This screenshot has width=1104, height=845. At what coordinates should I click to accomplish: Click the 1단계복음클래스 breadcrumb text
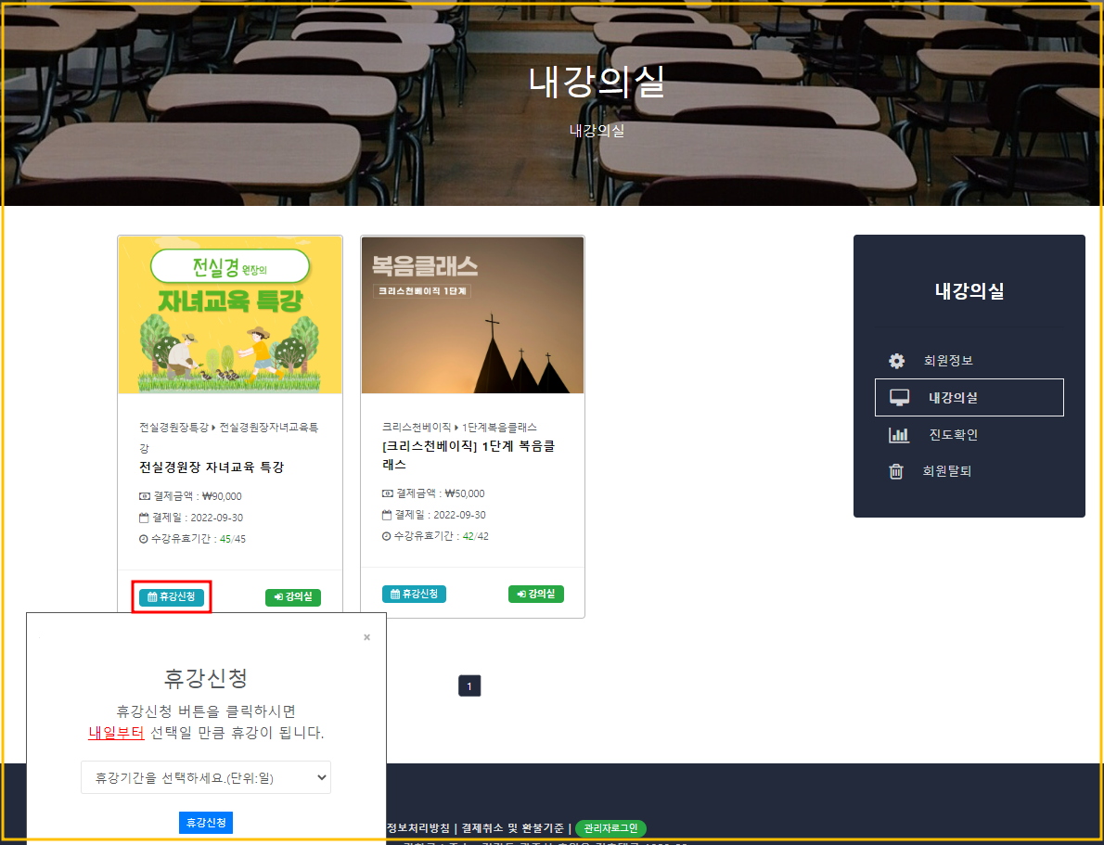tap(499, 428)
